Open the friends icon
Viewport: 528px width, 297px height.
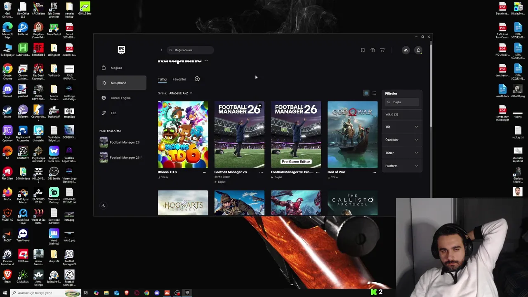406,50
